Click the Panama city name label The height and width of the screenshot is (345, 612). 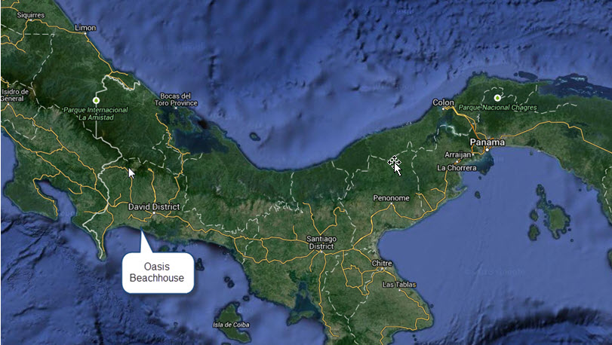[487, 142]
